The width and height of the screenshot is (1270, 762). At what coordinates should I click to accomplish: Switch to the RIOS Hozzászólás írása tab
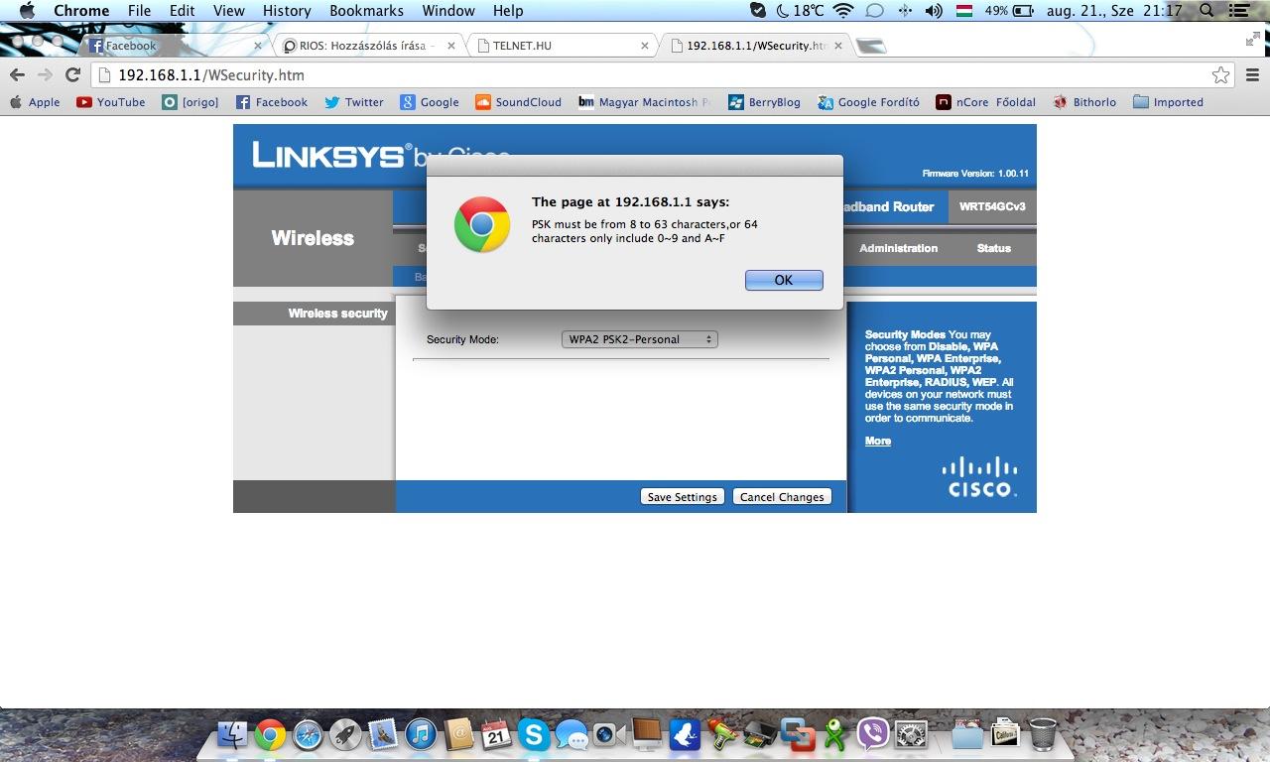365,46
